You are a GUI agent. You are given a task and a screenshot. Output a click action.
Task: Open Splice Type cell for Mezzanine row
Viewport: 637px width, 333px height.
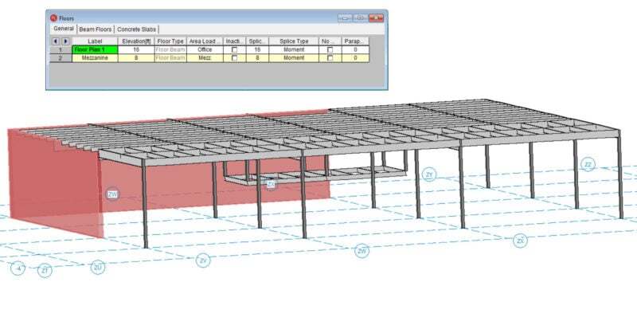pos(292,58)
